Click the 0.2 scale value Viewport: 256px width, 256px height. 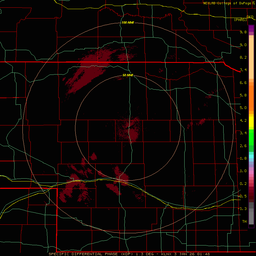click(x=243, y=184)
